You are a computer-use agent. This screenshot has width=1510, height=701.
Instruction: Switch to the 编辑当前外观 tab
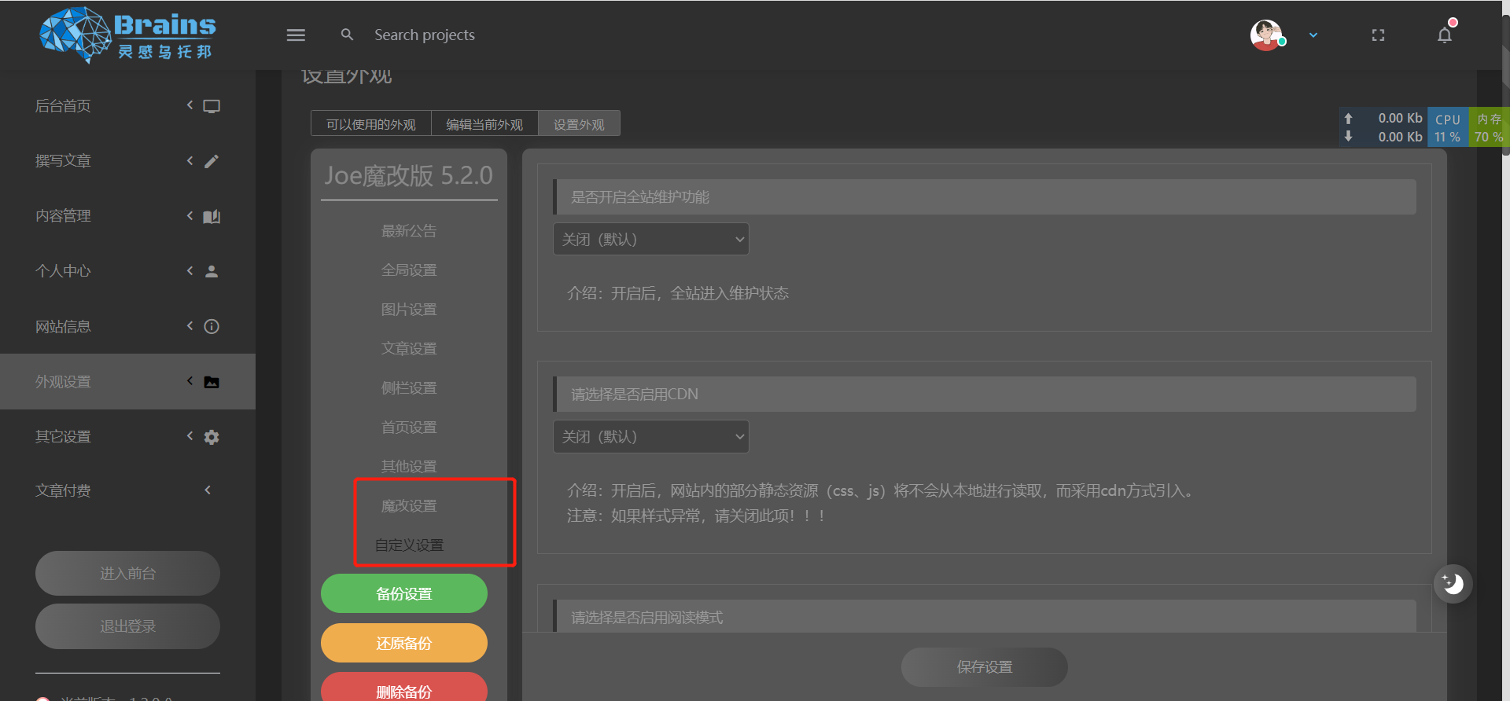click(x=484, y=124)
